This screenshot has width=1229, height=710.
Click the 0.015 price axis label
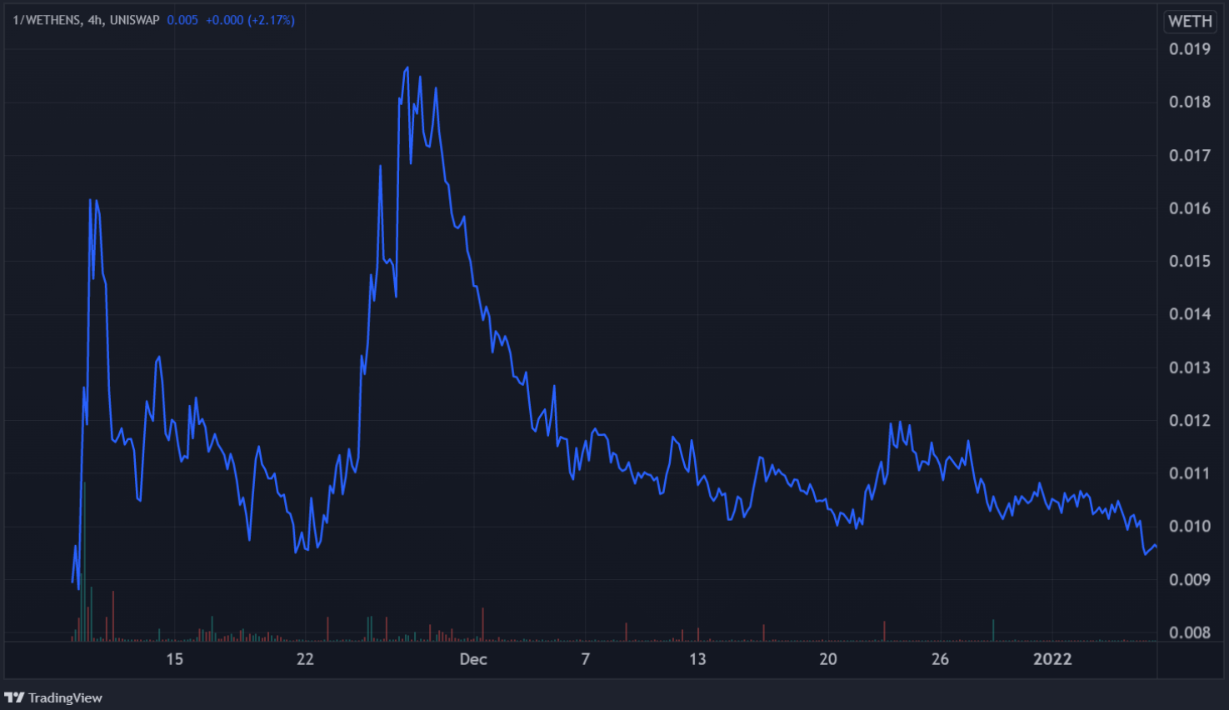click(x=1190, y=262)
